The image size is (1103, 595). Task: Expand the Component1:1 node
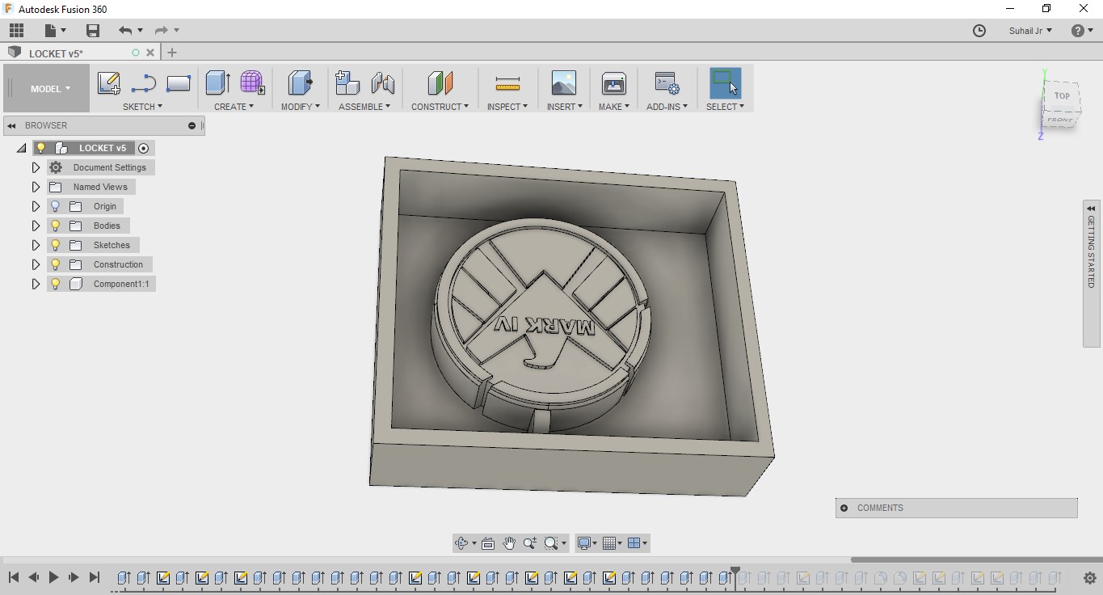pyautogui.click(x=36, y=284)
